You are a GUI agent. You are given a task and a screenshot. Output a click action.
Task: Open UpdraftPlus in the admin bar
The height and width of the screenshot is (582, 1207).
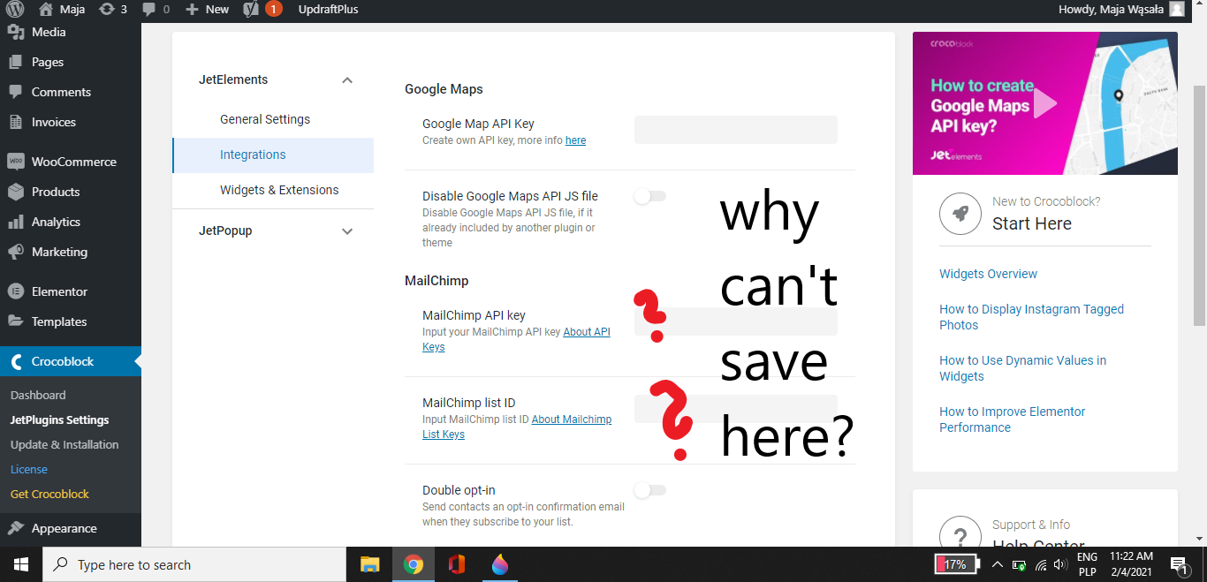pos(329,9)
